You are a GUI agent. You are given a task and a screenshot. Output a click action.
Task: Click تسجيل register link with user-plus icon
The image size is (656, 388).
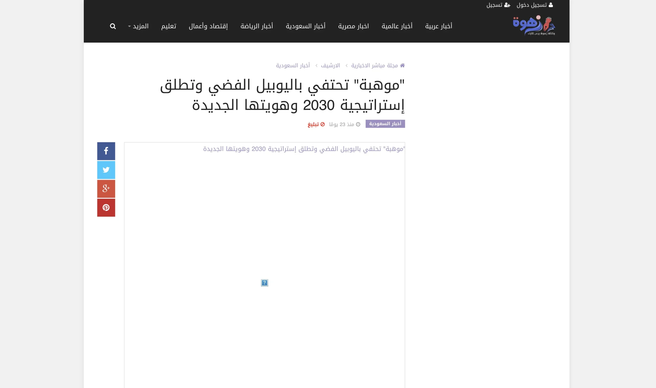[x=498, y=5]
